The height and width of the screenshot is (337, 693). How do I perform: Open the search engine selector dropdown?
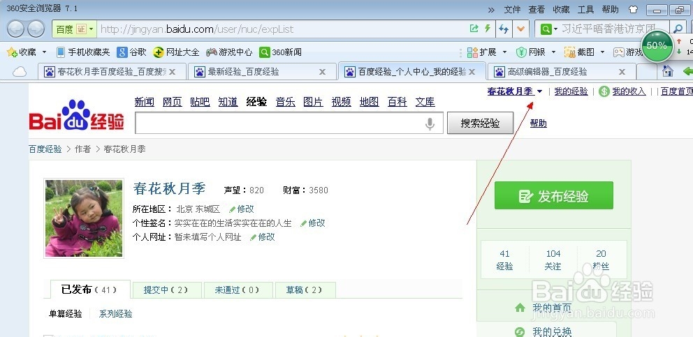(548, 29)
